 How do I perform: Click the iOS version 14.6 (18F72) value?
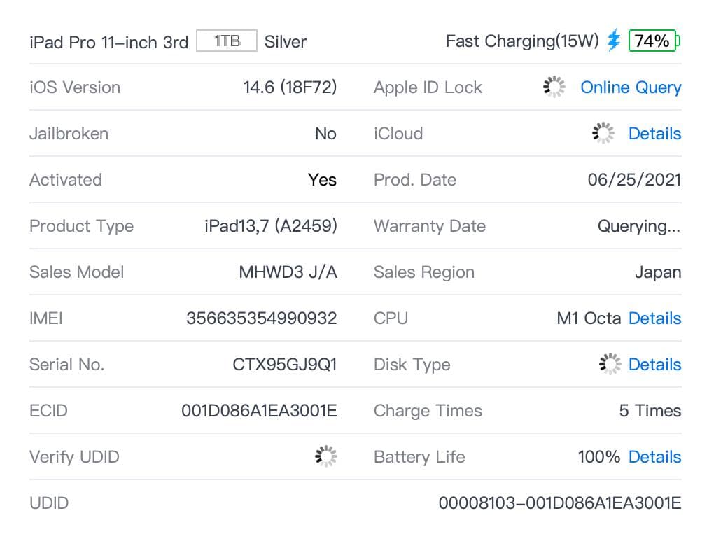290,87
